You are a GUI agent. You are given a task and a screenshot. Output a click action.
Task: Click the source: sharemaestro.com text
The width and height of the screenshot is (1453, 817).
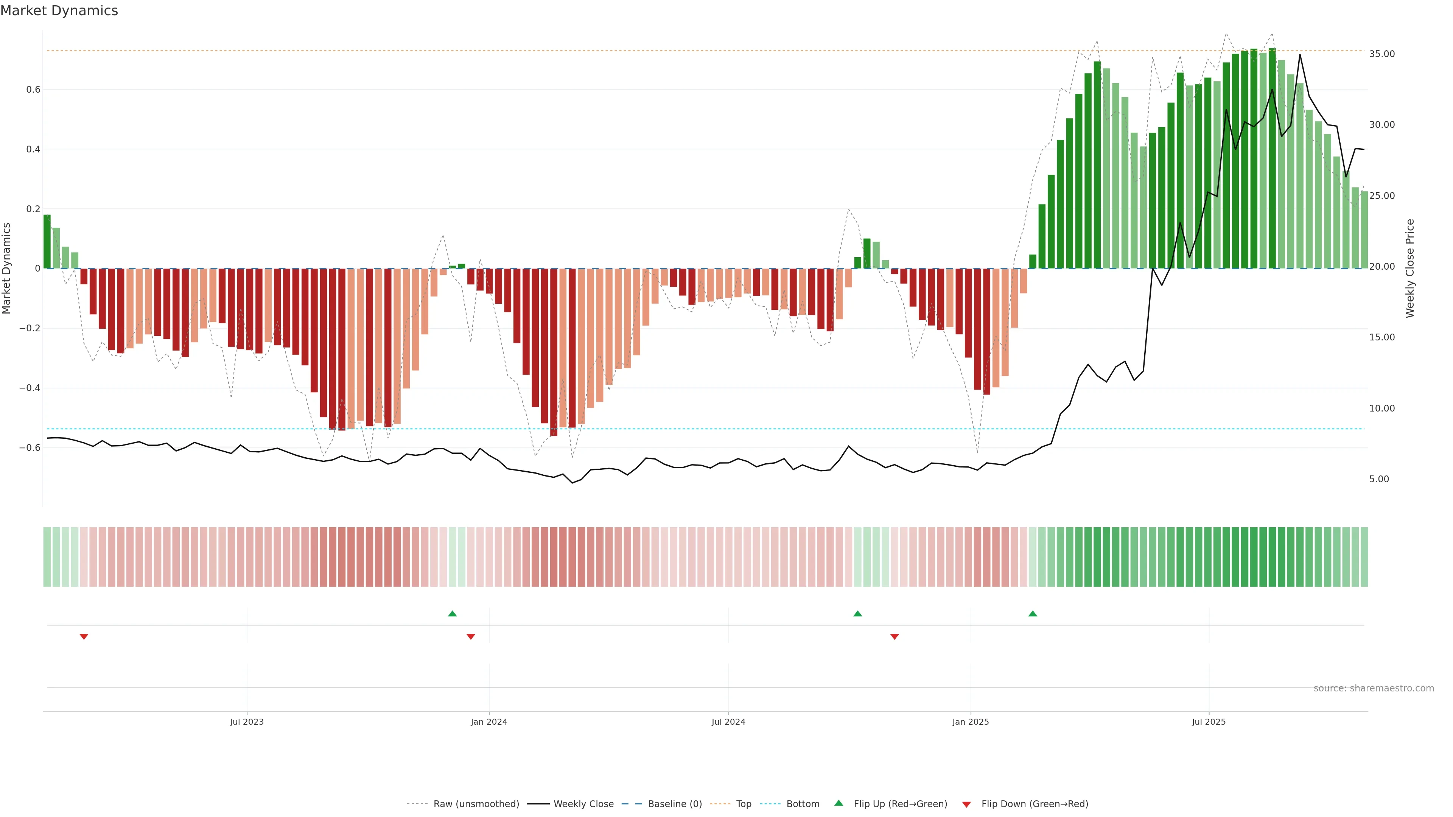click(1374, 688)
